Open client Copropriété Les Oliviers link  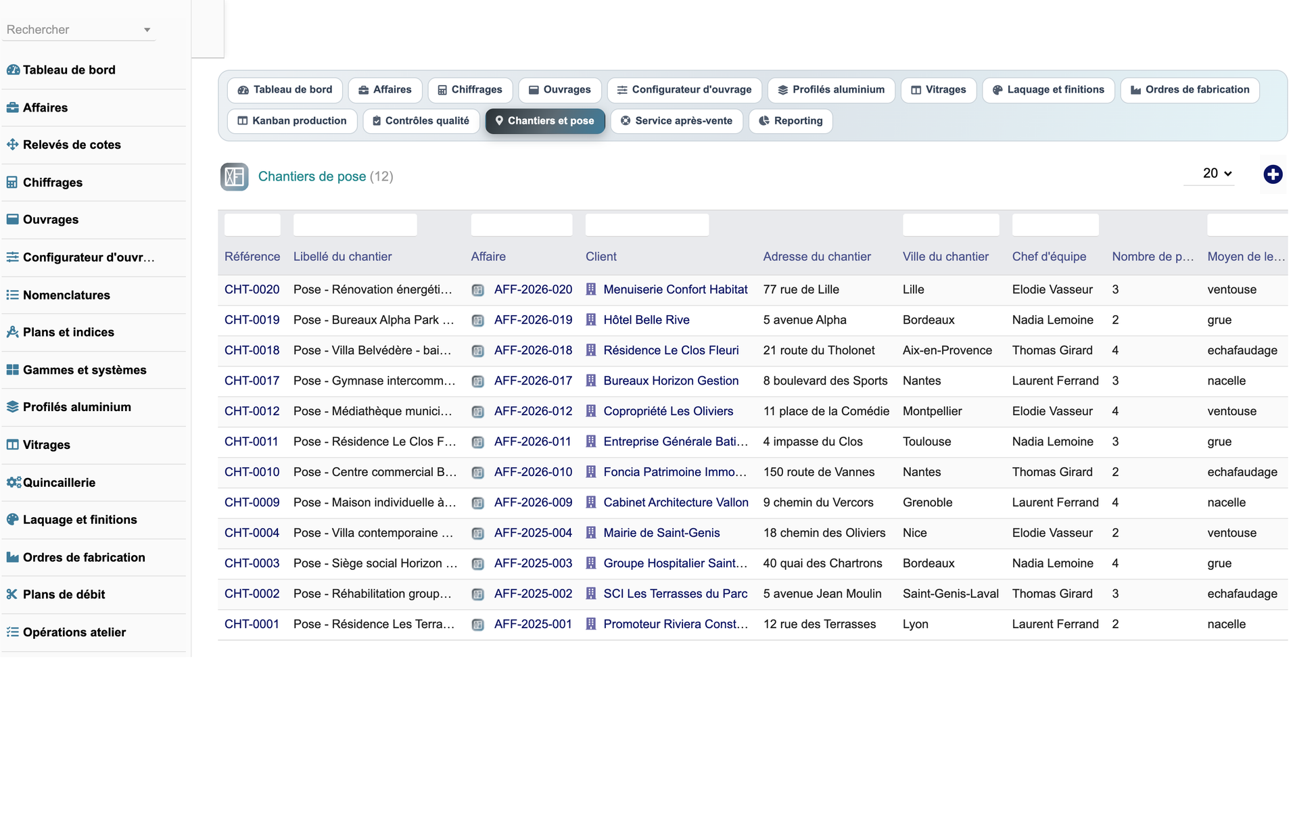click(x=668, y=411)
